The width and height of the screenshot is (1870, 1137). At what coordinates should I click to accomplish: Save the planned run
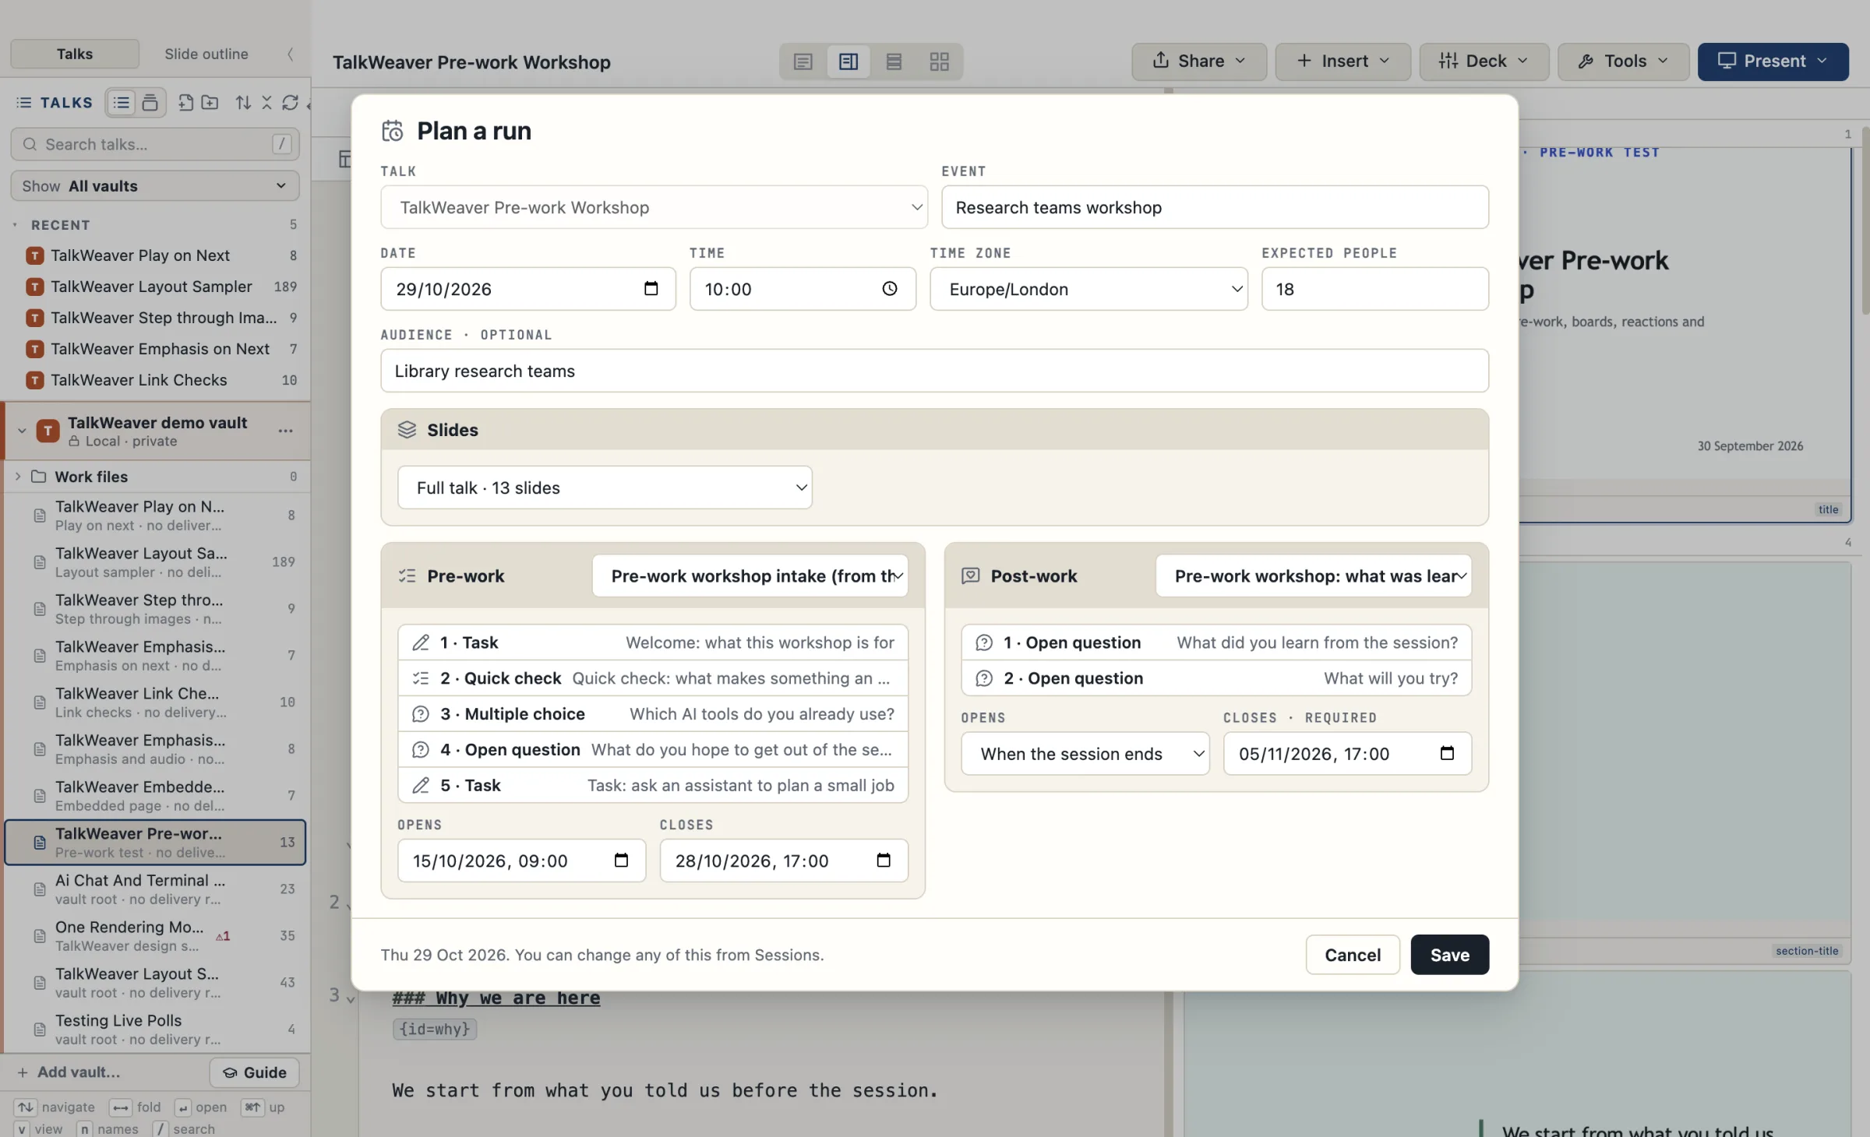tap(1450, 955)
